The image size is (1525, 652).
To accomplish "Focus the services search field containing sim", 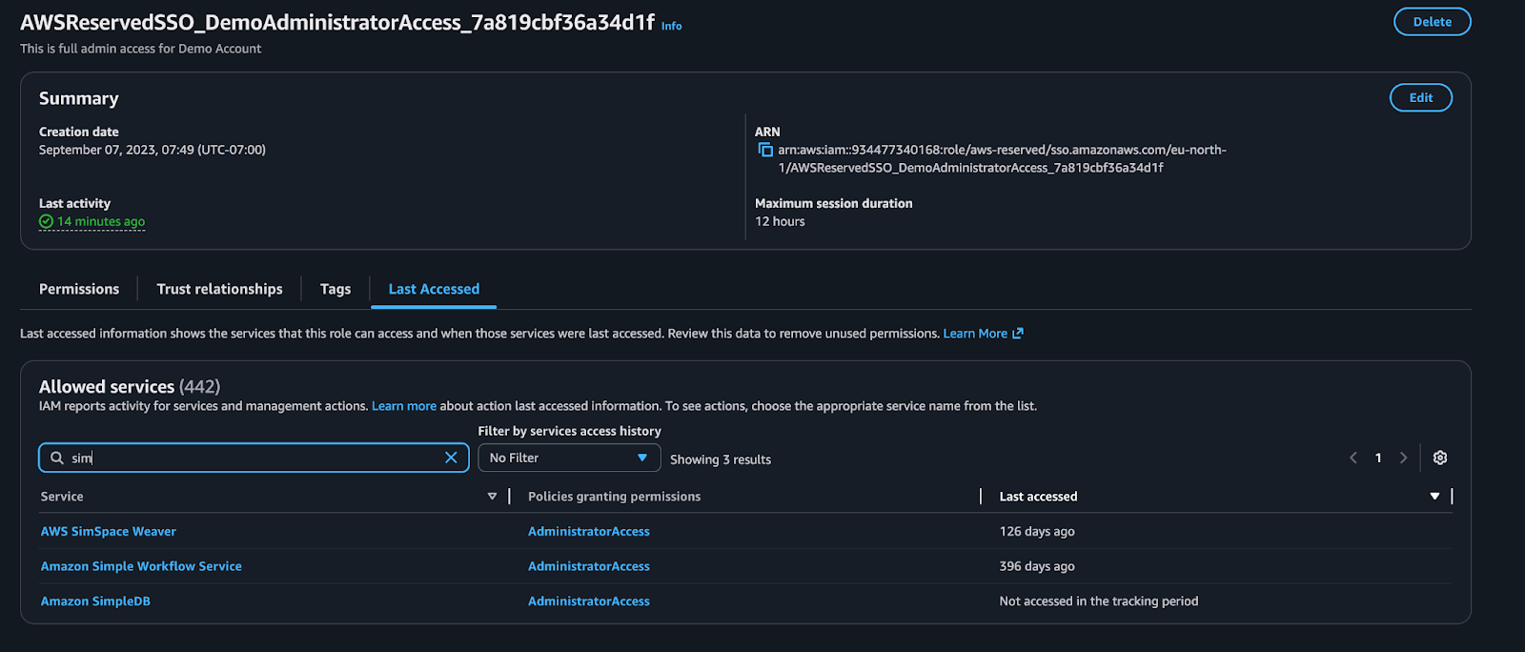I will tap(254, 458).
